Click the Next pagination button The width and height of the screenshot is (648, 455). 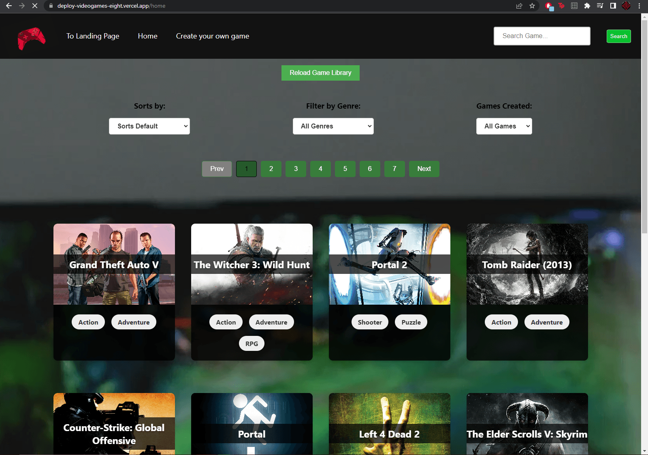point(424,169)
